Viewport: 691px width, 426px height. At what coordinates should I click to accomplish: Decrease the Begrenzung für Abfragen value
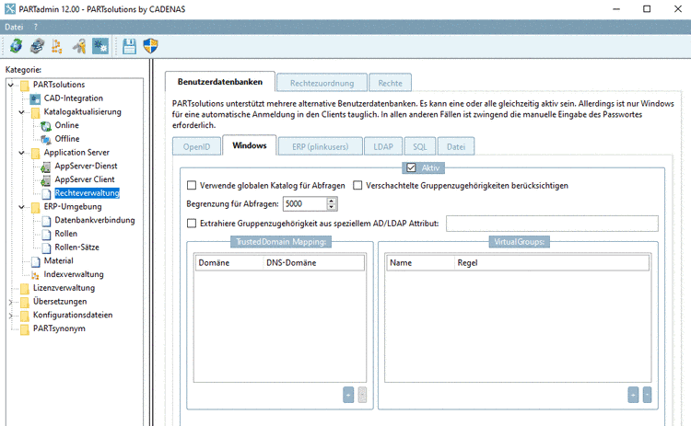pos(332,207)
